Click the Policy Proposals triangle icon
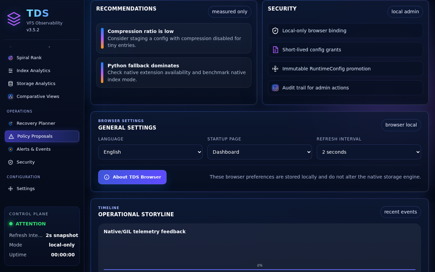The image size is (435, 272). coord(11,136)
